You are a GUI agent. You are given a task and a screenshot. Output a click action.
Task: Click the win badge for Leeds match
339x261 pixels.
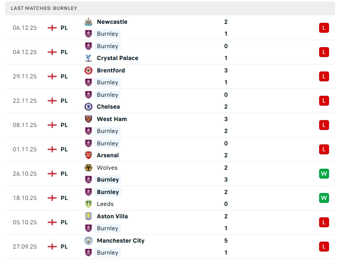324,198
